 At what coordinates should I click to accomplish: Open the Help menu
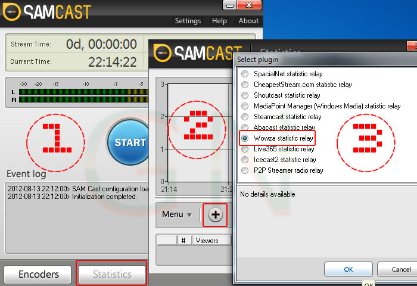(219, 21)
